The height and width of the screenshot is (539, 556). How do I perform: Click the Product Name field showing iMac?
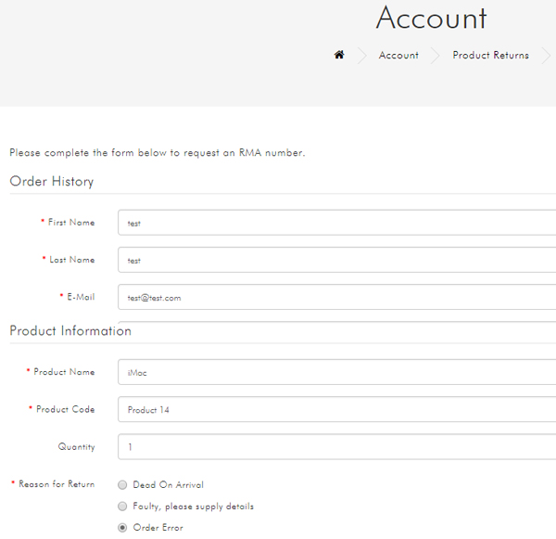337,372
